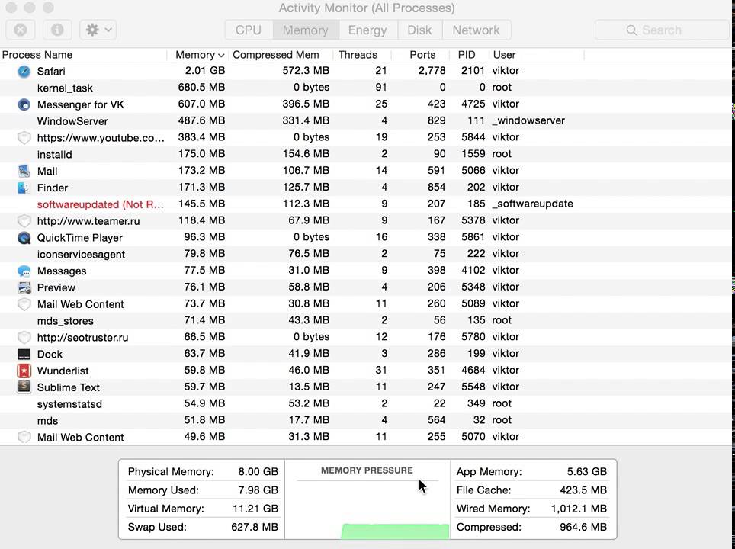735x549 pixels.
Task: Select the softwareupdated (Not R... row
Action: [x=366, y=204]
